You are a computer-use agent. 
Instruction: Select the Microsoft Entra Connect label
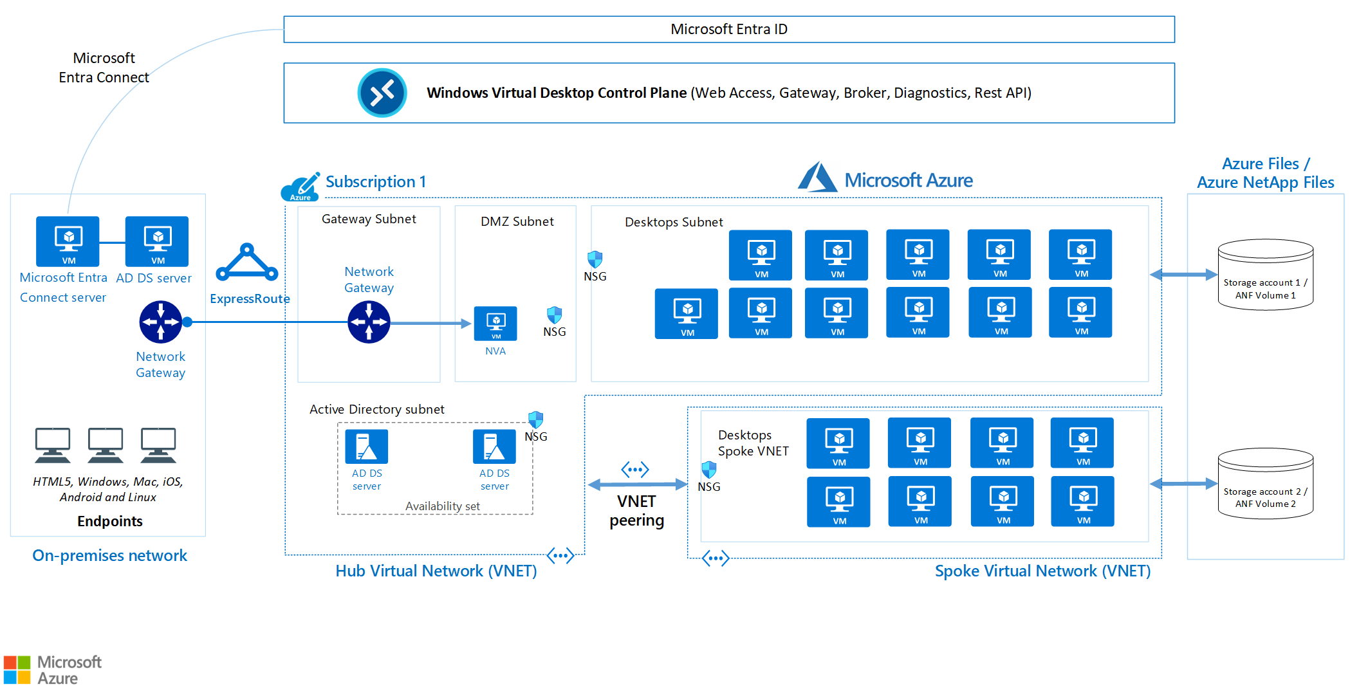click(x=104, y=68)
